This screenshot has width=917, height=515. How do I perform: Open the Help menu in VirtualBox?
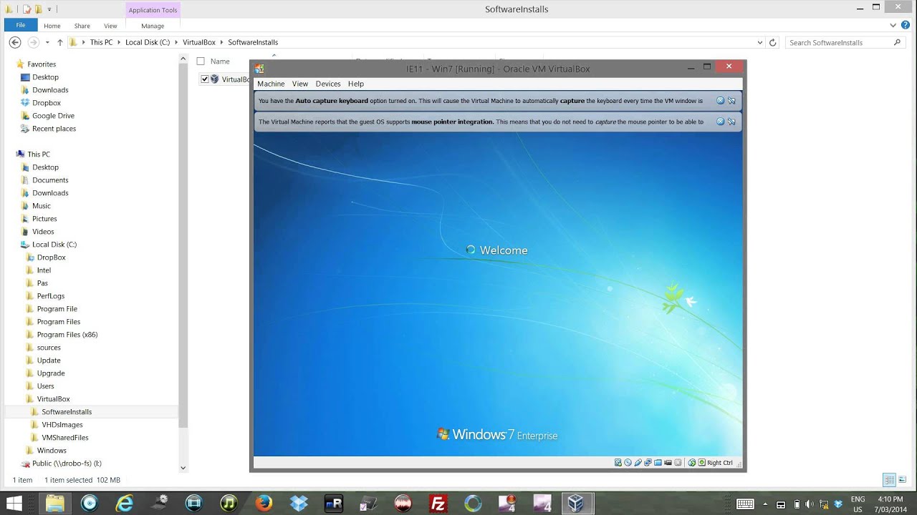coord(356,84)
